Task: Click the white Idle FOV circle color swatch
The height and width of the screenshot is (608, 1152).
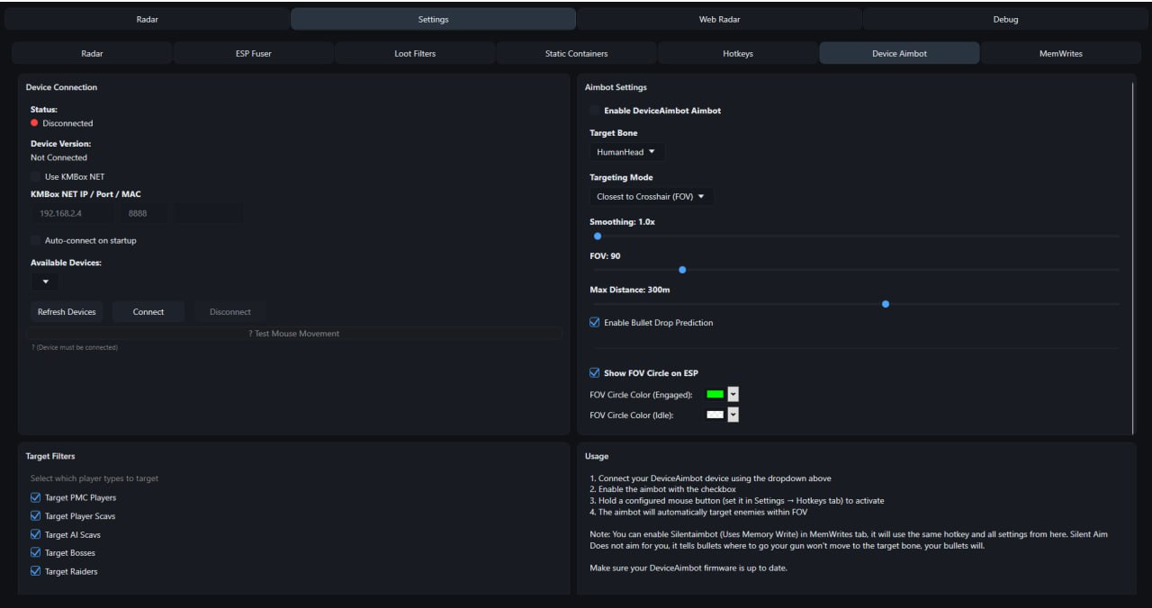Action: click(715, 415)
